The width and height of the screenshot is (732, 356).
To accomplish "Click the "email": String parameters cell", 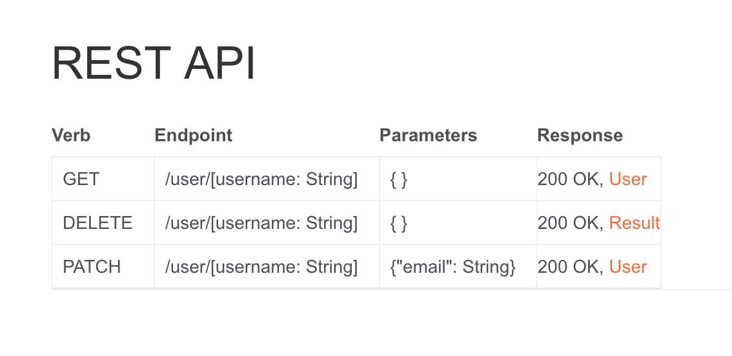I will tap(452, 266).
